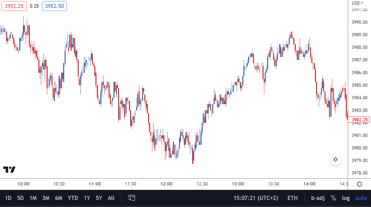Choose the 3M date range
The image size is (371, 207).
46,198
